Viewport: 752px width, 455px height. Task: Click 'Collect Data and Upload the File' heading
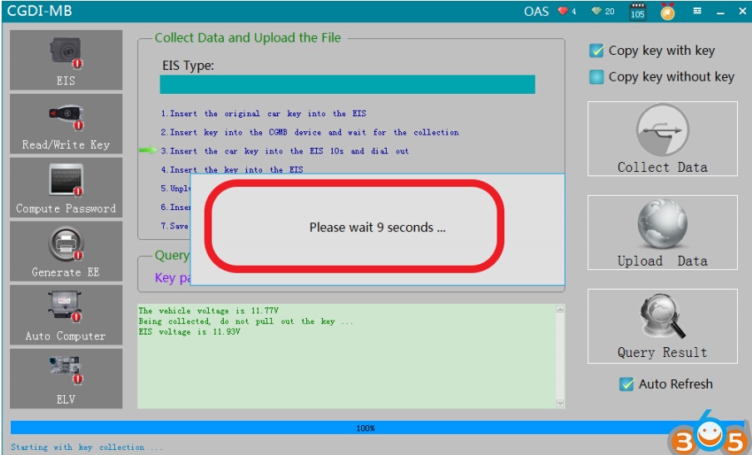[x=247, y=38]
